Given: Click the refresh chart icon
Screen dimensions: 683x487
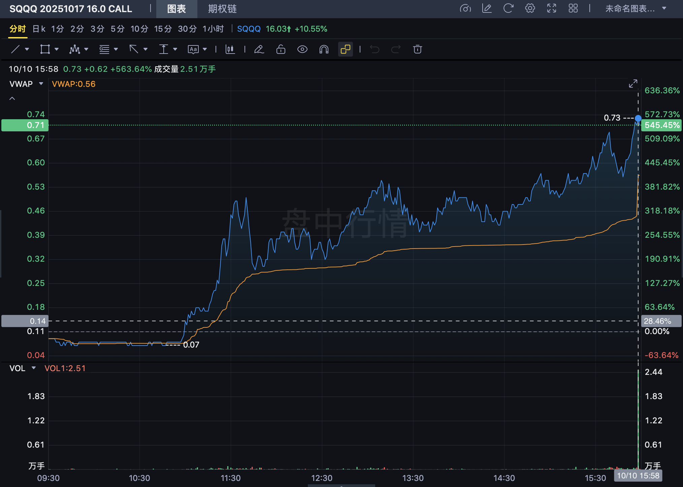Looking at the screenshot, I should tap(508, 8).
